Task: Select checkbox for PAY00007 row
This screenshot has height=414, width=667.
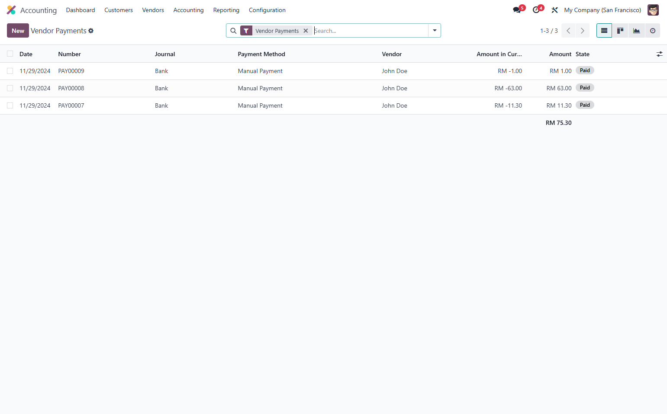Action: [10, 105]
